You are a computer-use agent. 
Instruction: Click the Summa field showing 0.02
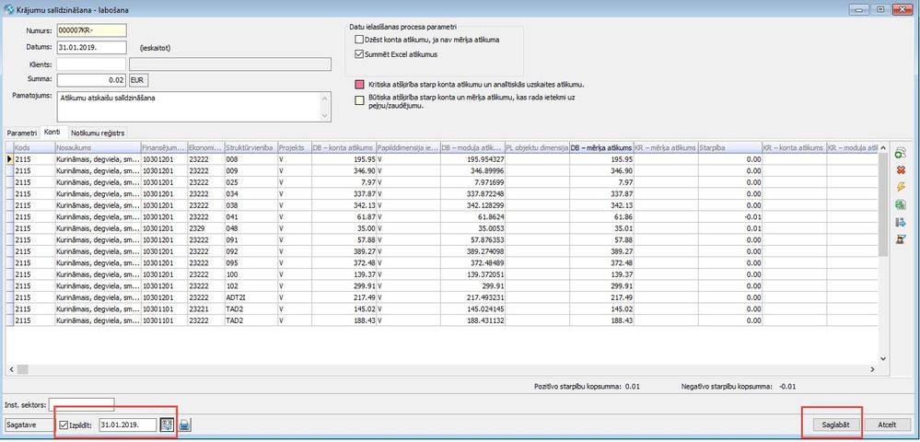91,79
